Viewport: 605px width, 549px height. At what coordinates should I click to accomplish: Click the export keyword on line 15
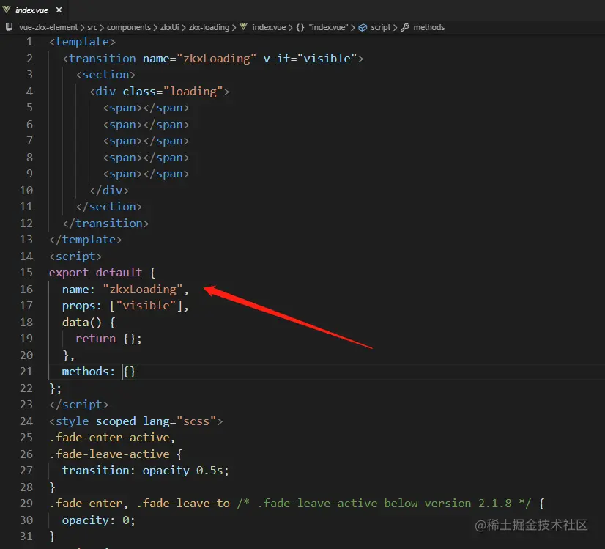point(69,273)
